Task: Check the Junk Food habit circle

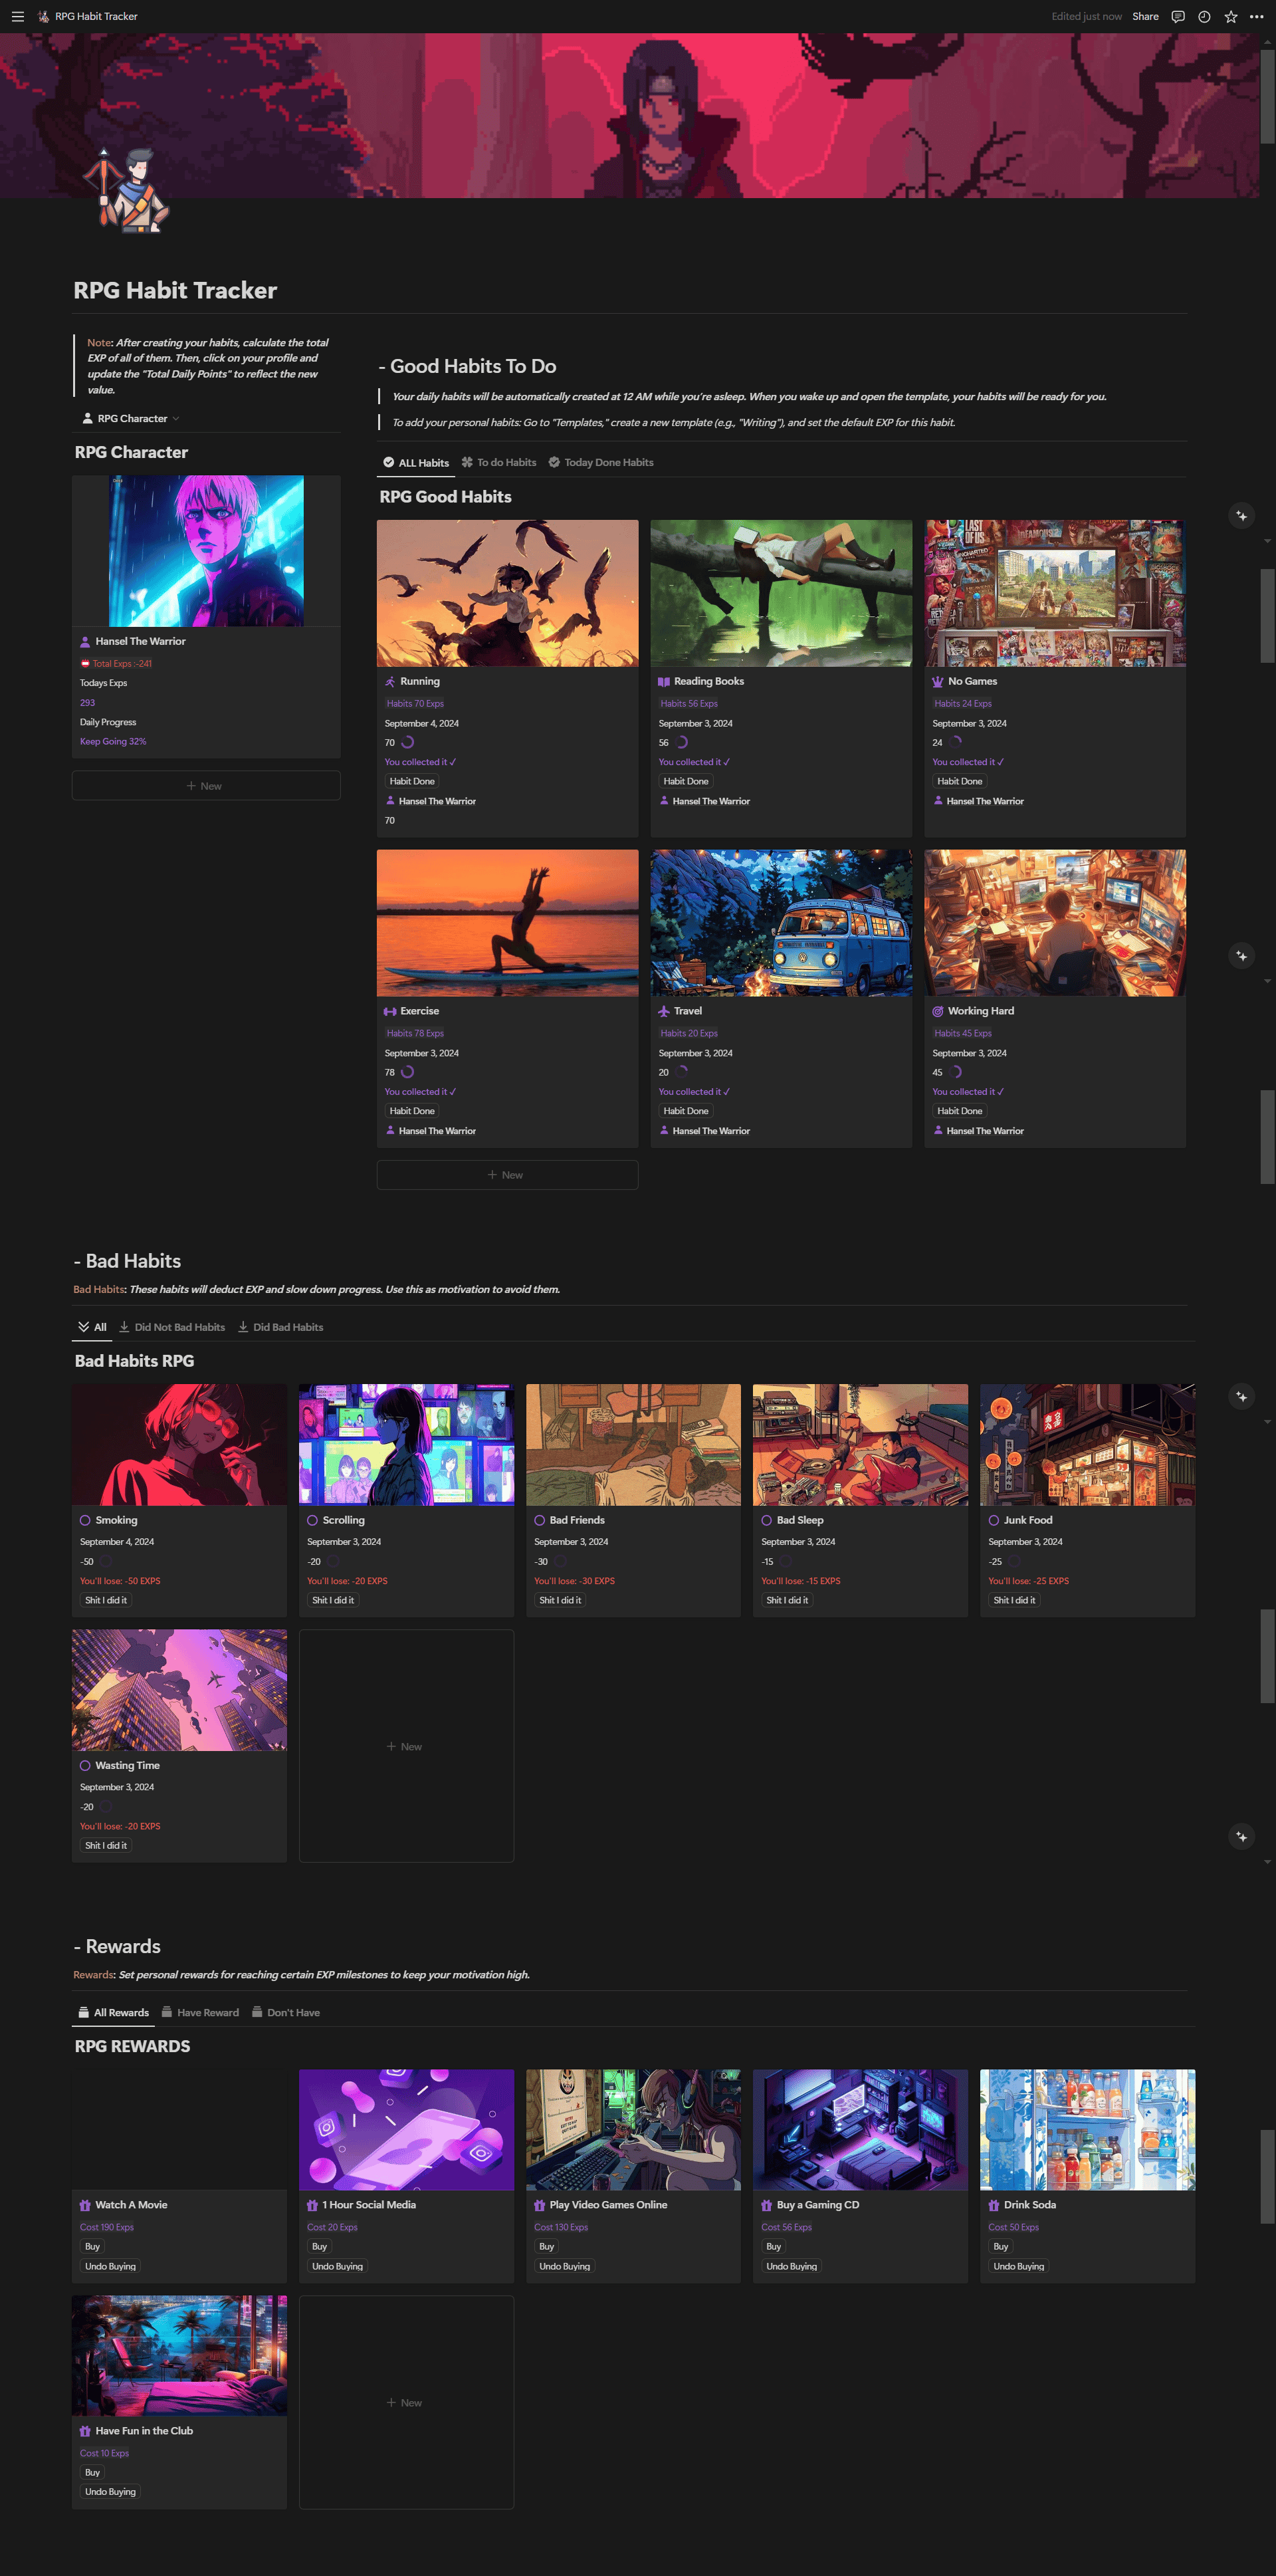Action: click(993, 1520)
